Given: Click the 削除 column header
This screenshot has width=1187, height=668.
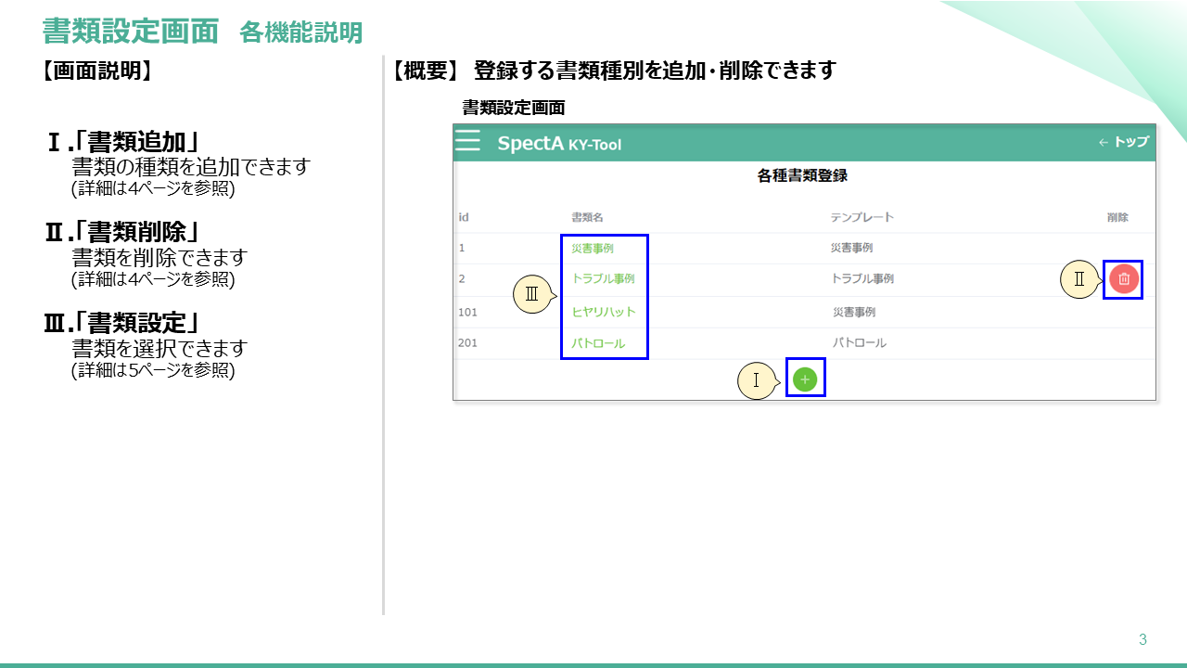Looking at the screenshot, I should [1116, 216].
